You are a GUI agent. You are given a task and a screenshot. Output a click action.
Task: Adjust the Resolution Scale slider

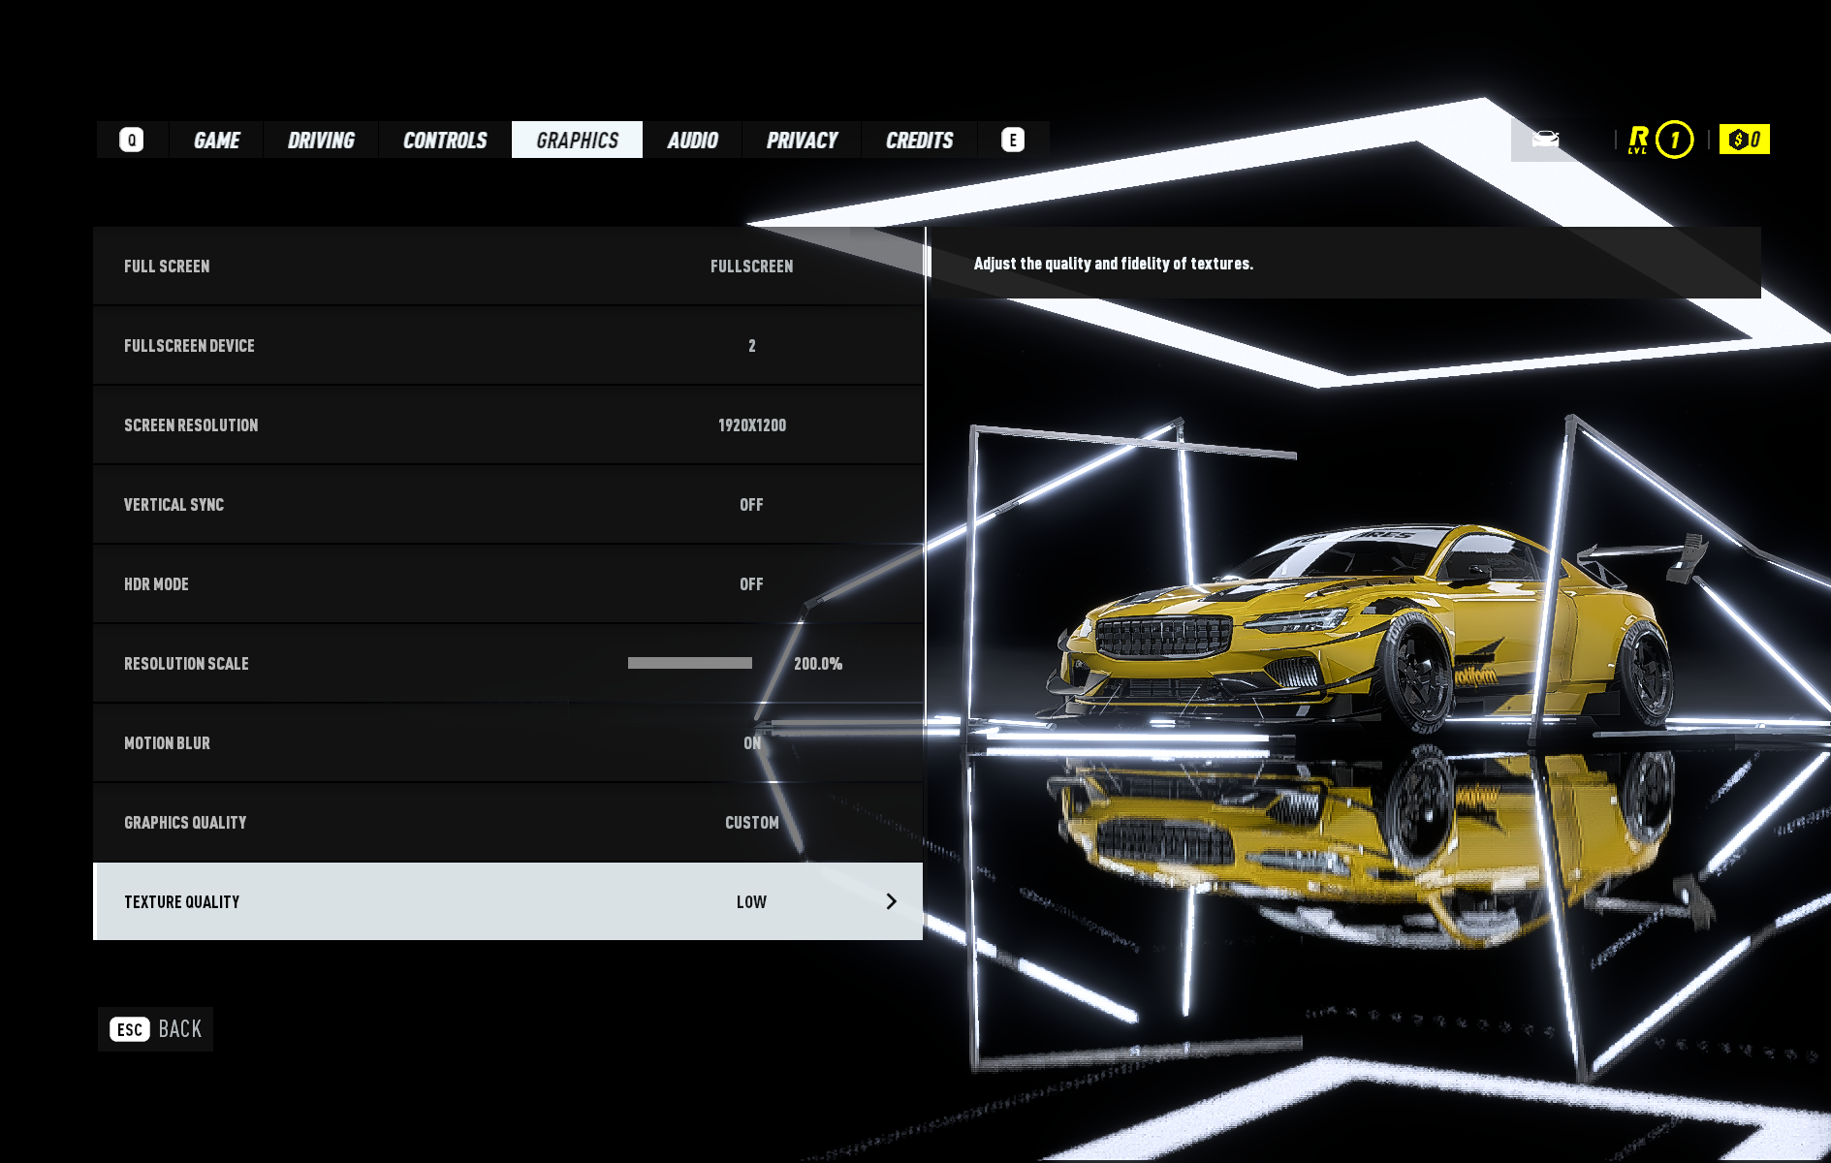pos(690,663)
